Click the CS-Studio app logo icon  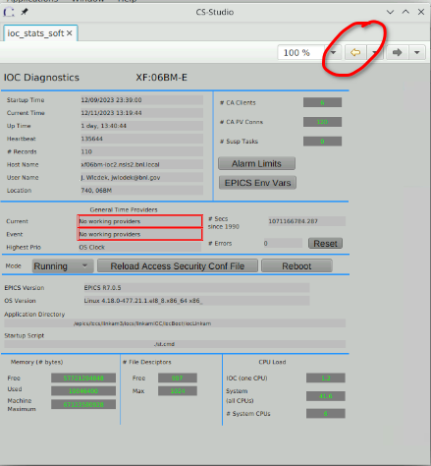pyautogui.click(x=9, y=13)
